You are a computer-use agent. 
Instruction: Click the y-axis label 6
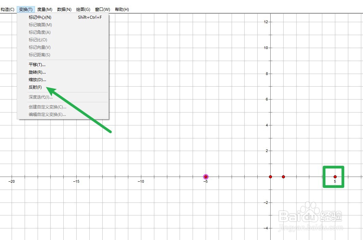tap(267, 99)
